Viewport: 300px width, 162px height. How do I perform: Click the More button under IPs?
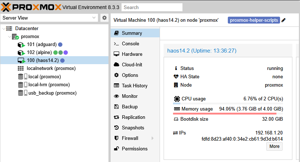coord(274,146)
